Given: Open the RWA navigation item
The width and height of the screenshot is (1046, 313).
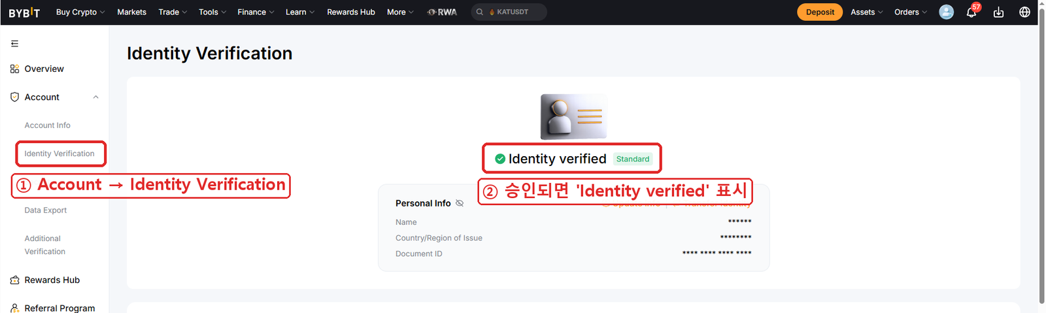Looking at the screenshot, I should click(x=442, y=12).
